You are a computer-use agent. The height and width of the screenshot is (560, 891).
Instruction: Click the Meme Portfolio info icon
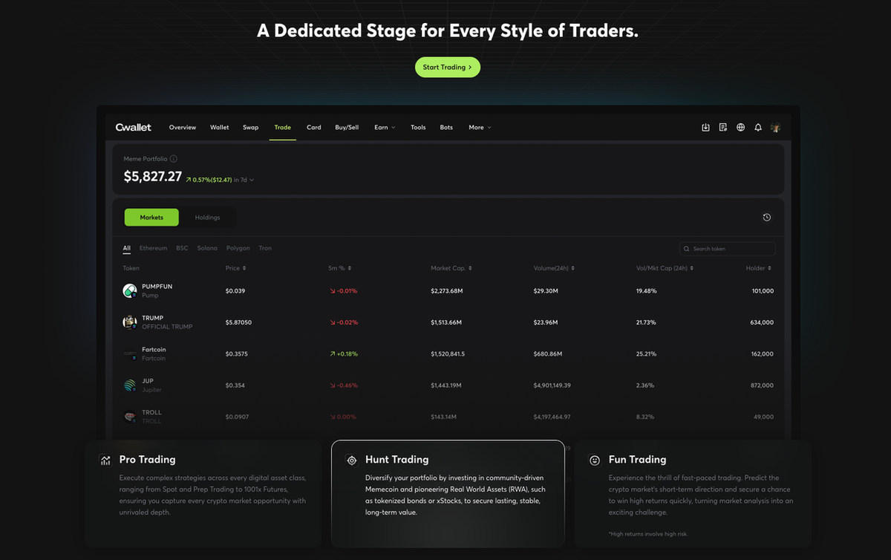pos(174,159)
